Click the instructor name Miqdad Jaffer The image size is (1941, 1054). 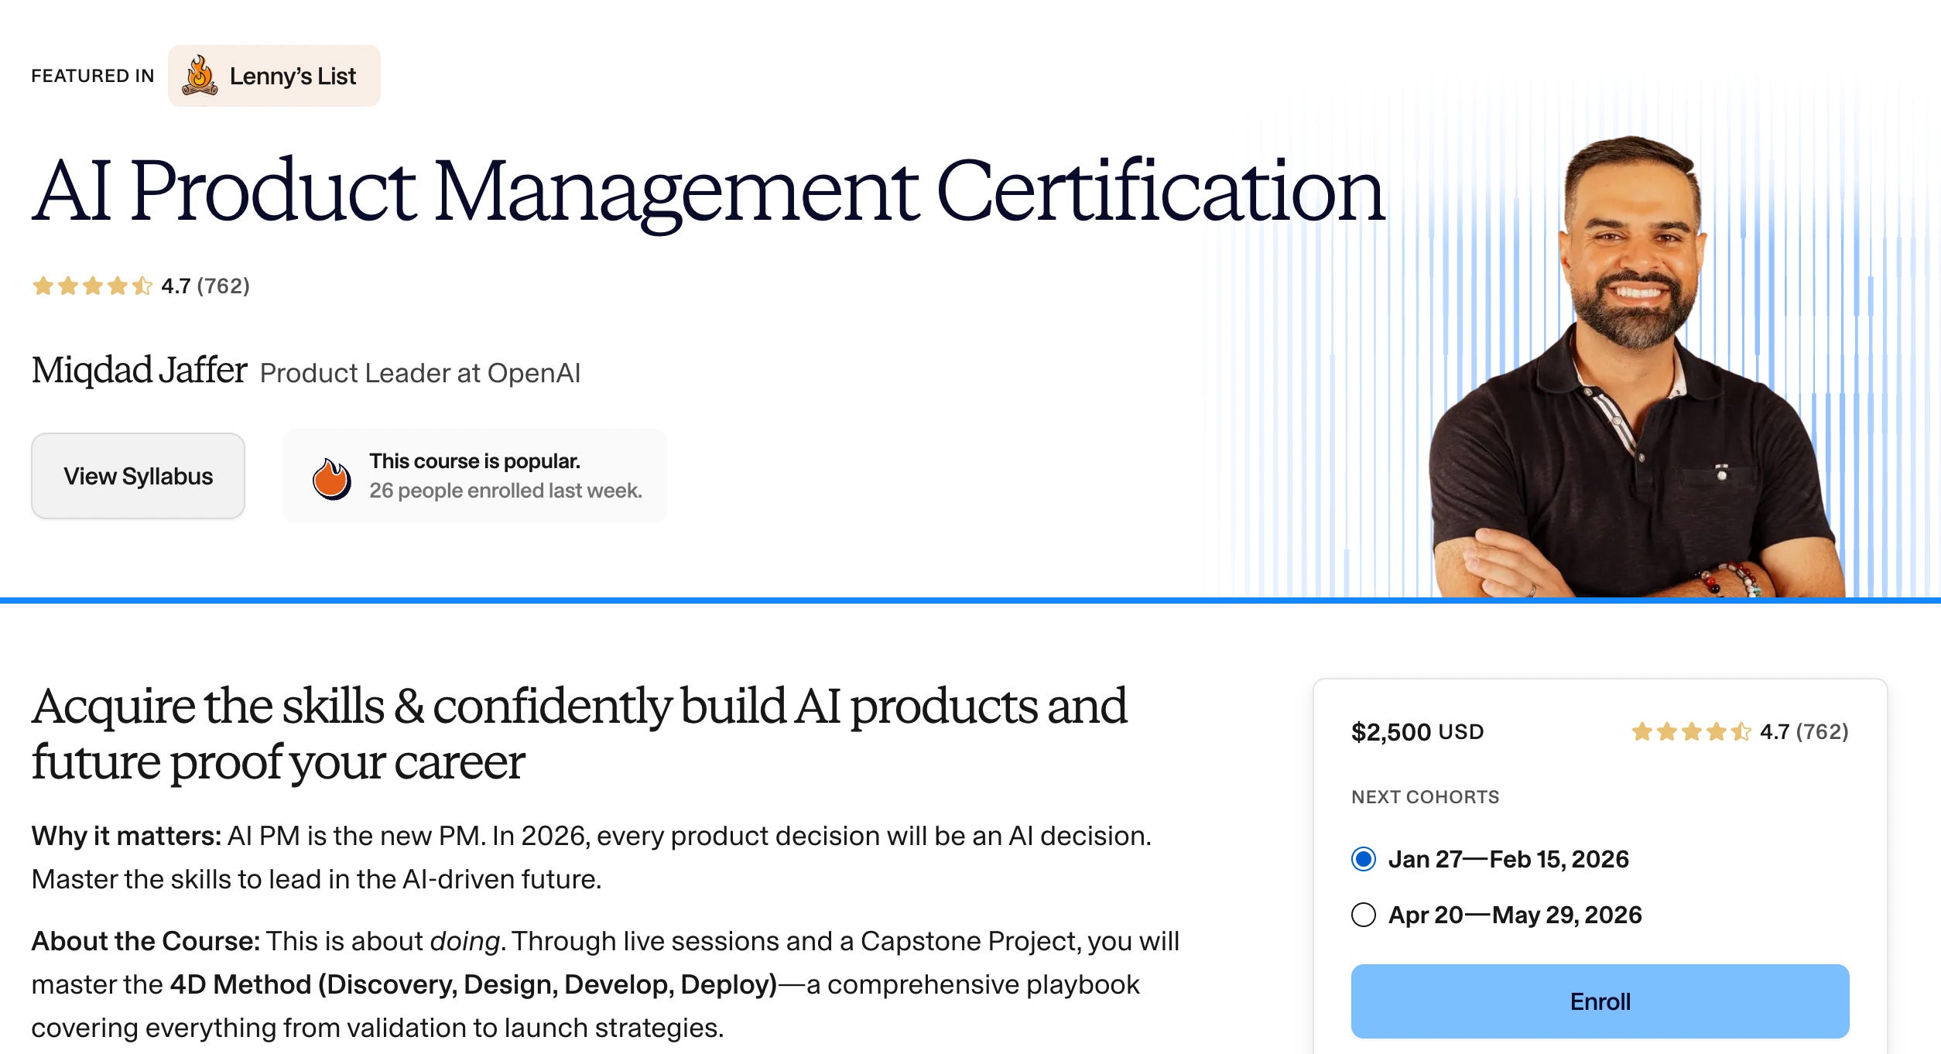click(x=139, y=370)
